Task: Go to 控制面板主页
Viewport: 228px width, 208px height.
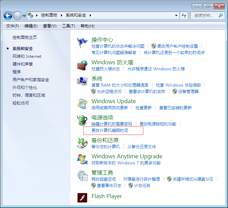Action: click(x=25, y=38)
